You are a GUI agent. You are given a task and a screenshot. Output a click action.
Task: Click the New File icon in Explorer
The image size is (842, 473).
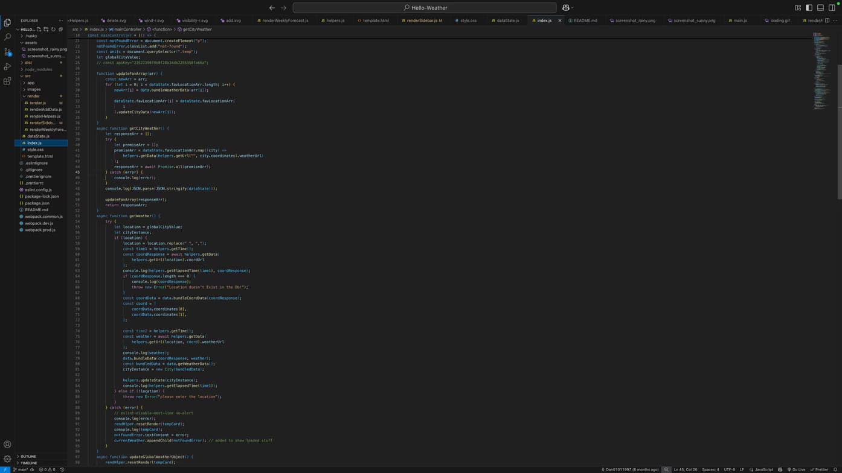pyautogui.click(x=39, y=29)
